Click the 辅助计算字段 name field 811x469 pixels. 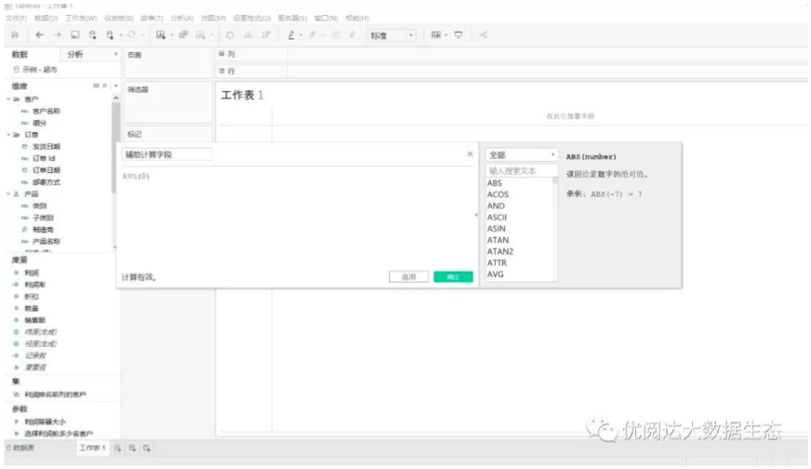[167, 154]
